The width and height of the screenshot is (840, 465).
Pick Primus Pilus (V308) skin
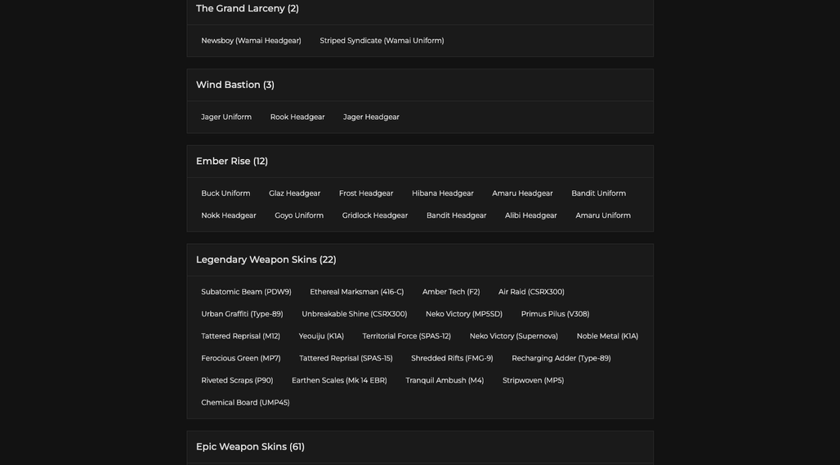click(555, 314)
